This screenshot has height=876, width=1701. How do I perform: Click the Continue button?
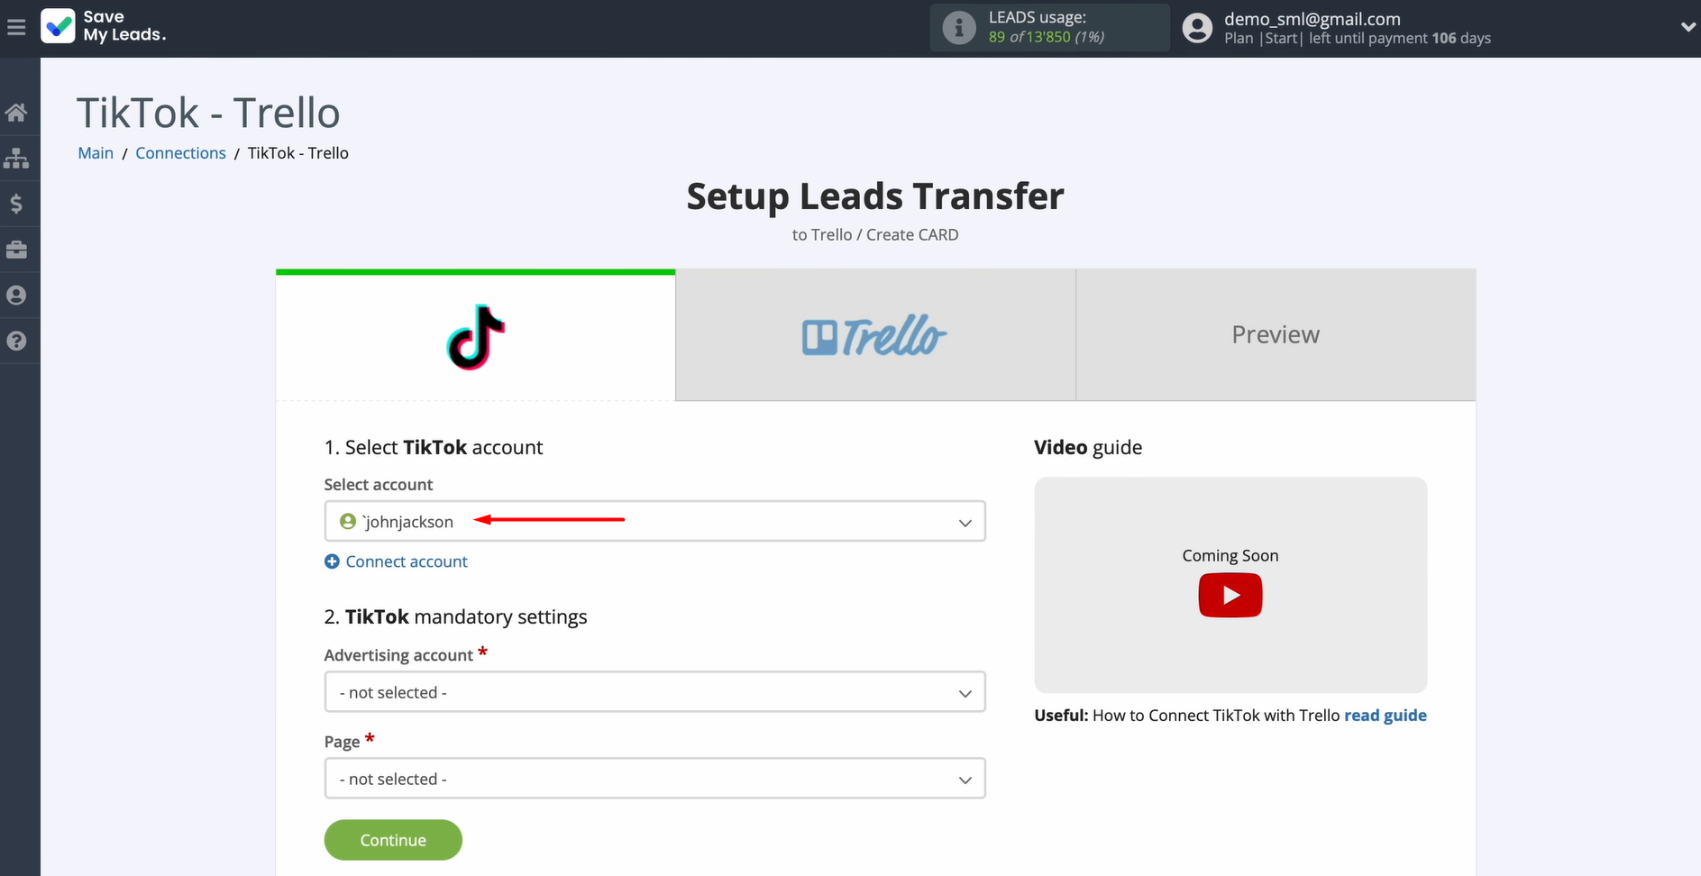pyautogui.click(x=393, y=840)
